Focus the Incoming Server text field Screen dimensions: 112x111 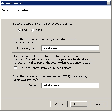70,48
